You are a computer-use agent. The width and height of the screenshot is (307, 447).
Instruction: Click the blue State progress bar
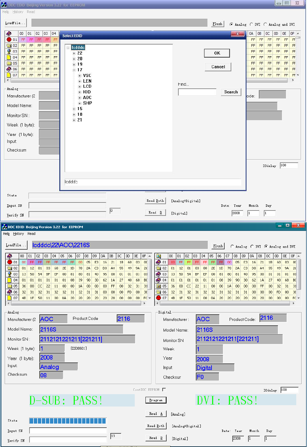[68, 421]
